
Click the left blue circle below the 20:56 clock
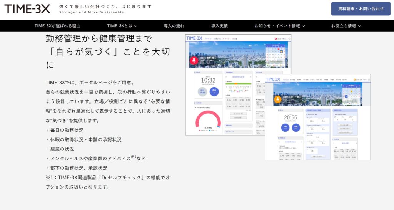[x=285, y=127]
